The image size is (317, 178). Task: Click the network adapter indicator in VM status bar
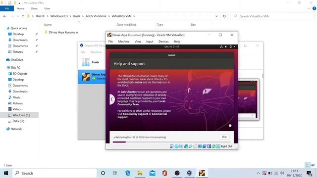(x=186, y=146)
